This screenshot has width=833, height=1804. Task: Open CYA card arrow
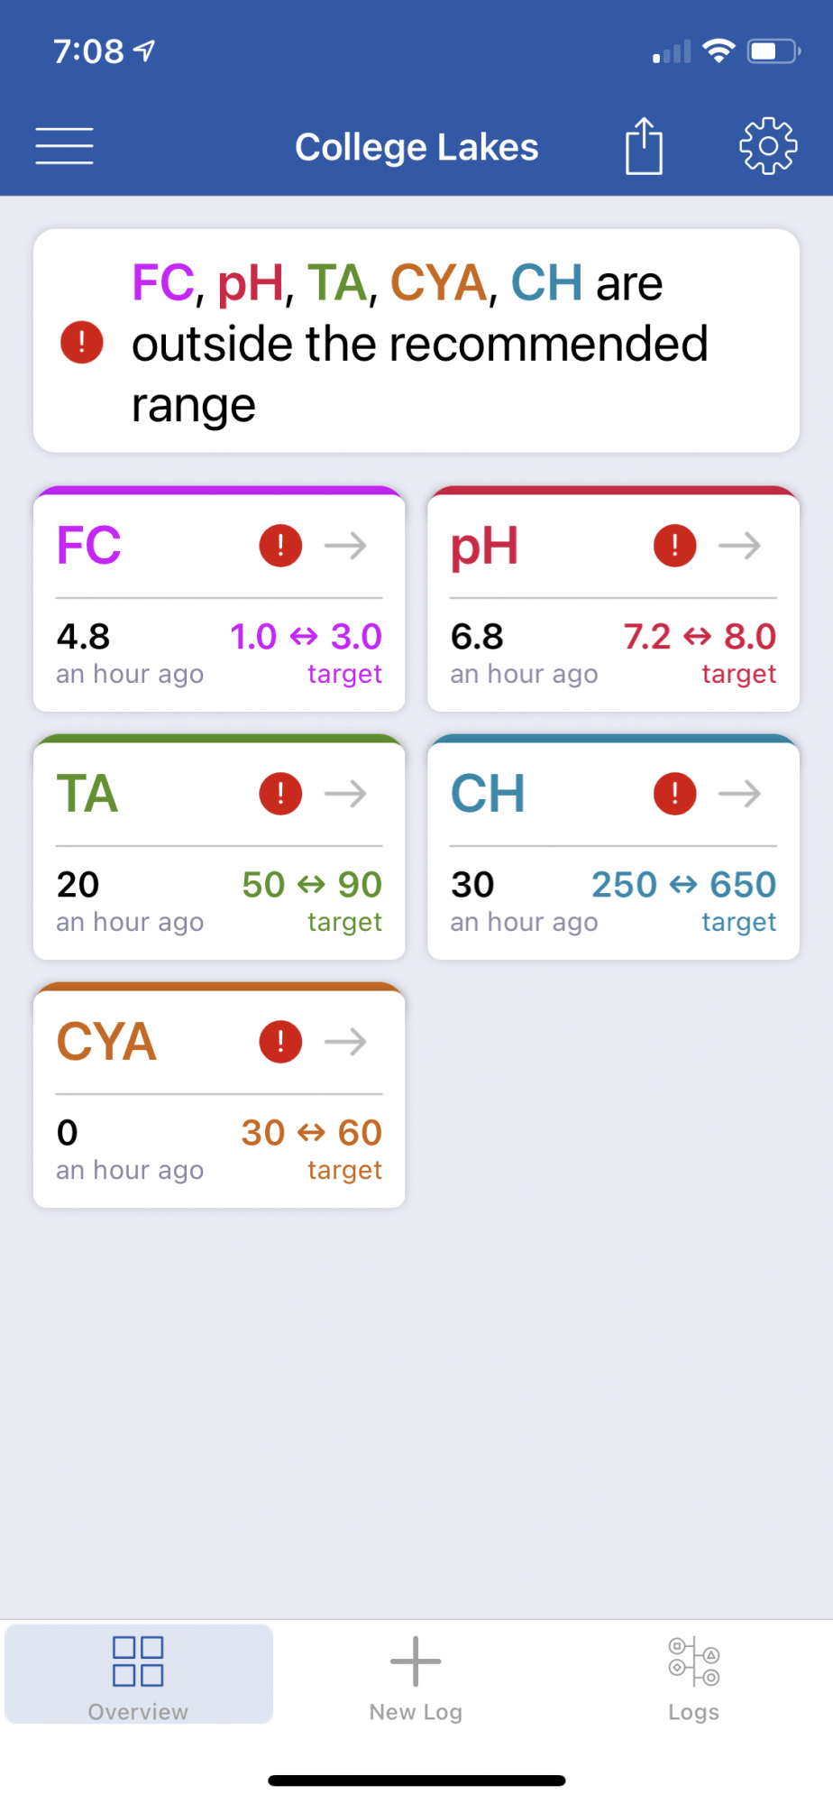tap(345, 1042)
